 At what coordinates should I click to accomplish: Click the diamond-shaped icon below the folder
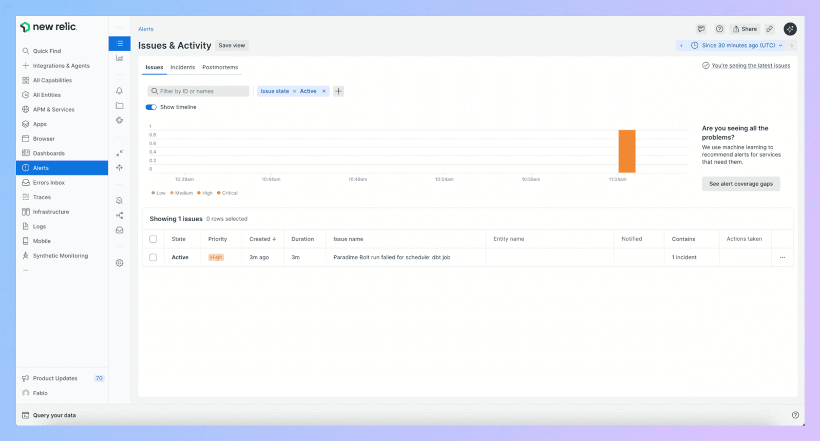[120, 120]
